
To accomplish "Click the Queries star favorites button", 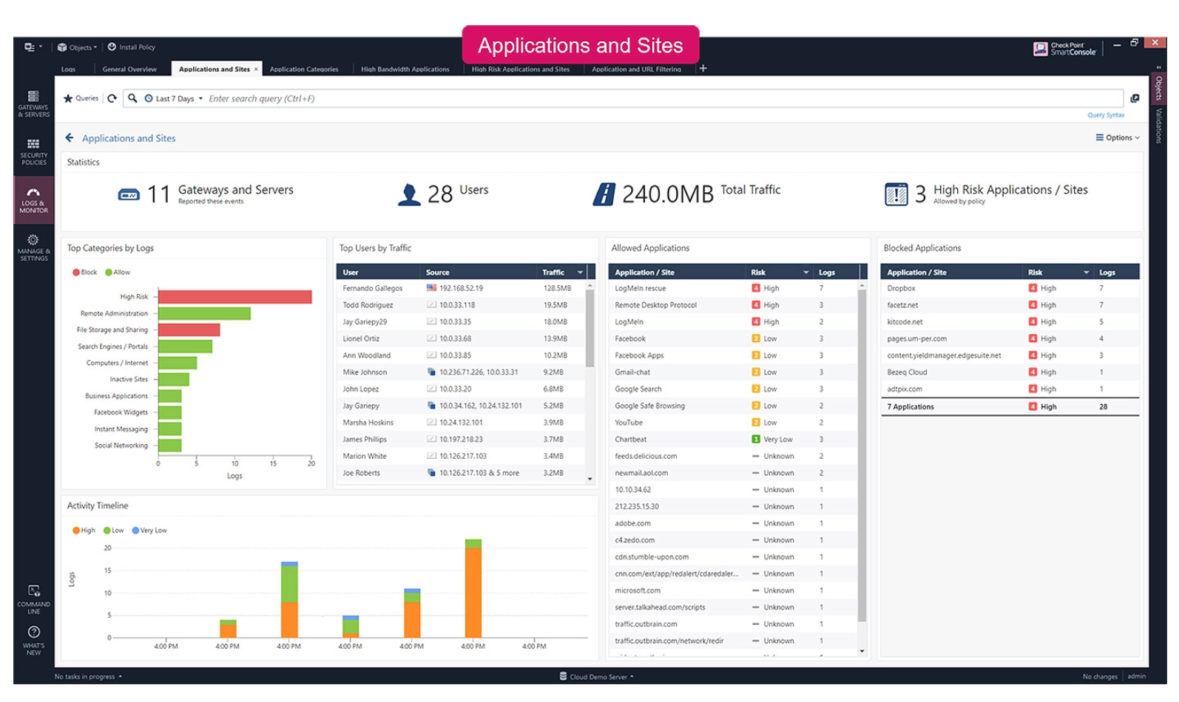I will click(x=81, y=98).
